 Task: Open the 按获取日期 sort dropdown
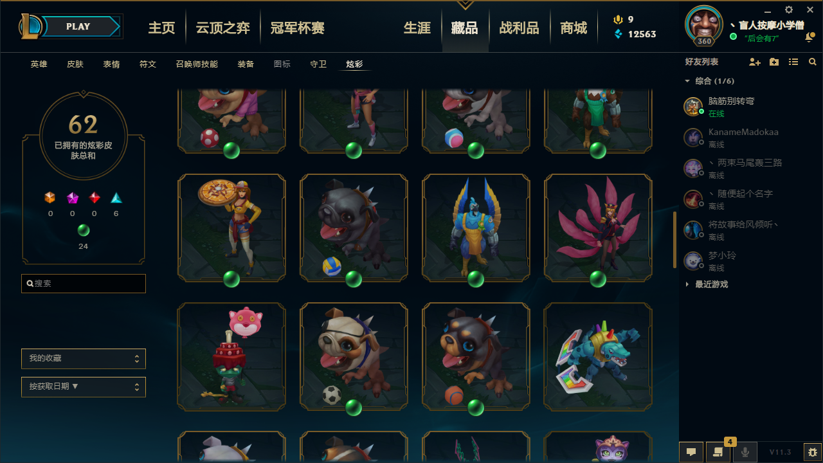[x=84, y=386]
